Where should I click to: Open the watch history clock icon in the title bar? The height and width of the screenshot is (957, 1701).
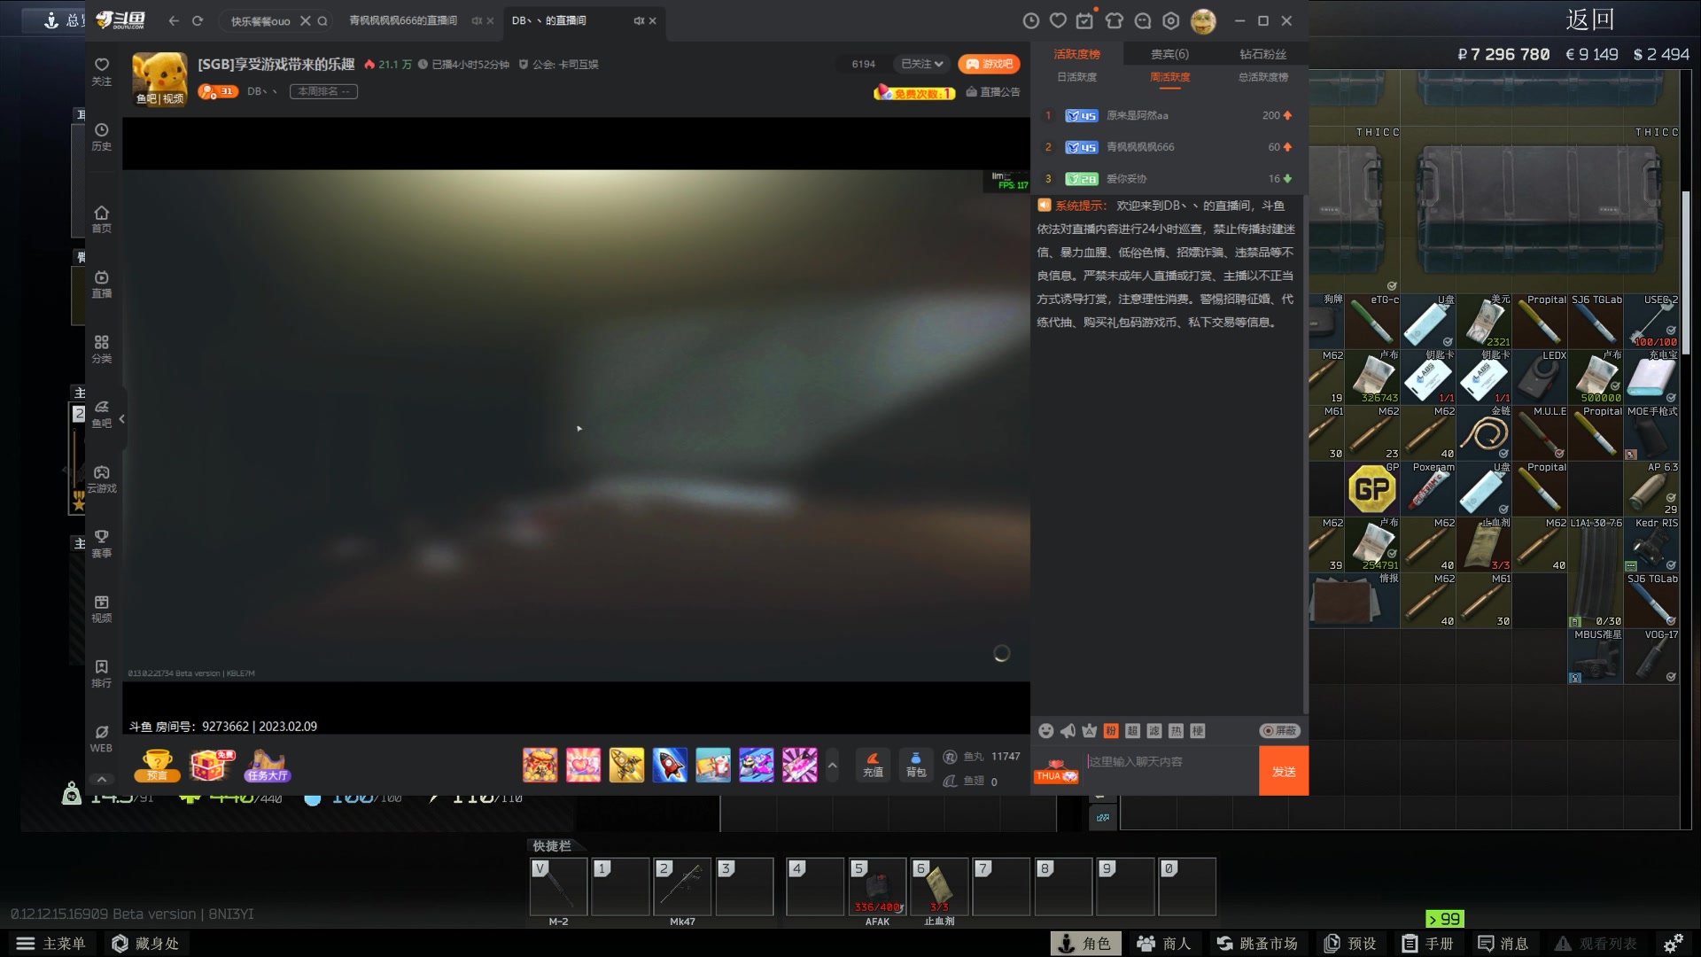(x=1030, y=20)
